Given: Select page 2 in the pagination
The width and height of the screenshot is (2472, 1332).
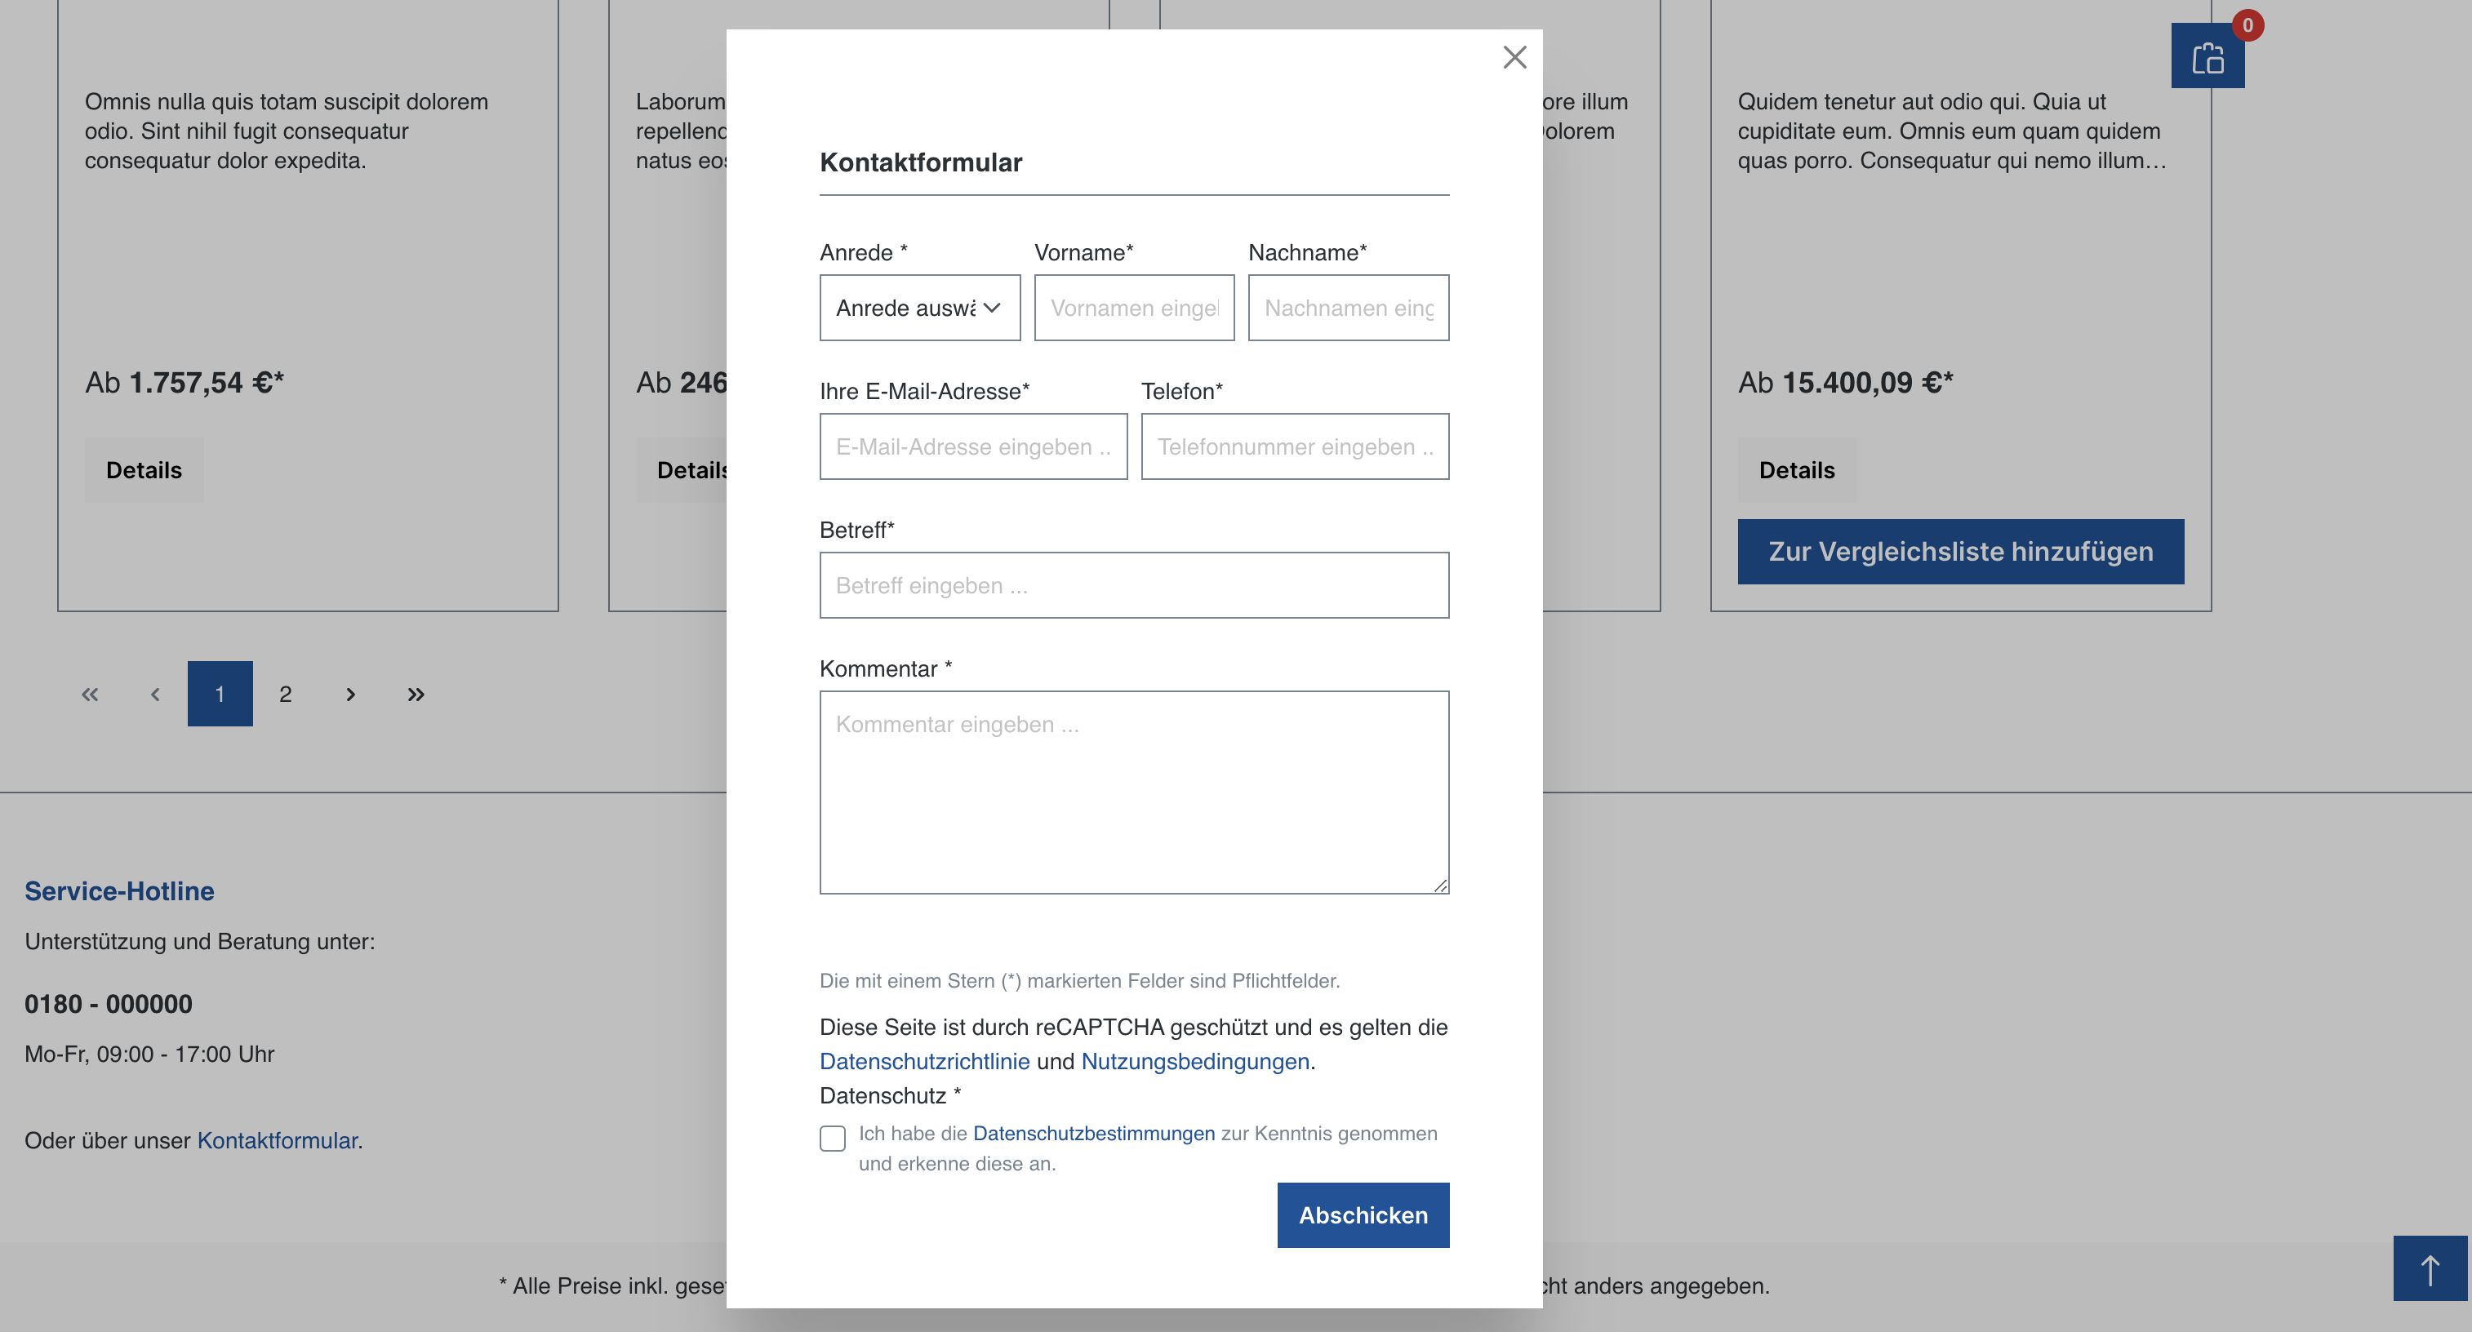Looking at the screenshot, I should pos(285,694).
